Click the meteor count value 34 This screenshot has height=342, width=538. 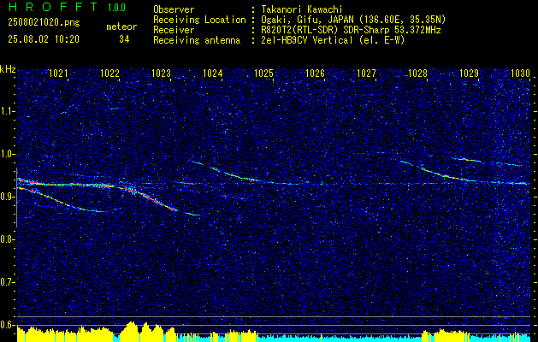pyautogui.click(x=124, y=39)
